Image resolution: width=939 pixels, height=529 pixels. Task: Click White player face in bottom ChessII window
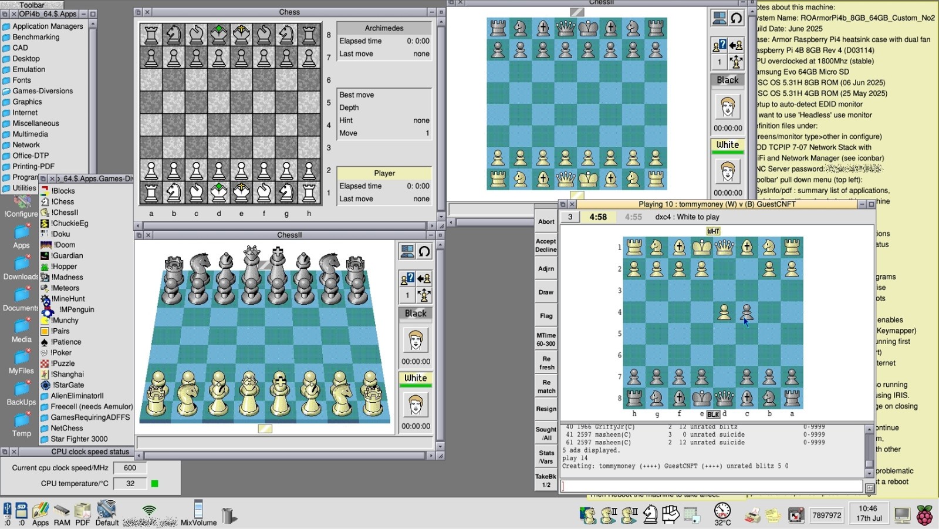coord(416,405)
